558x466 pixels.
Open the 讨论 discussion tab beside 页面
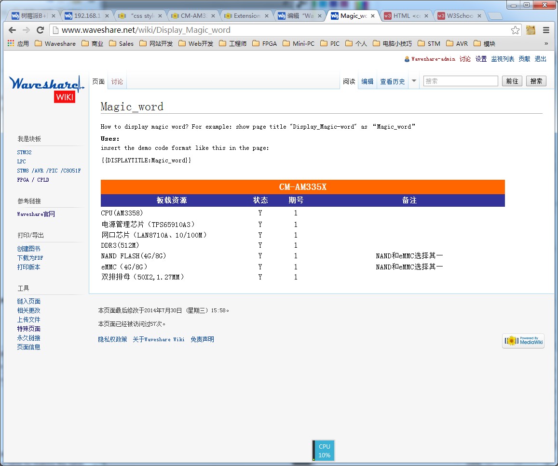tap(117, 81)
